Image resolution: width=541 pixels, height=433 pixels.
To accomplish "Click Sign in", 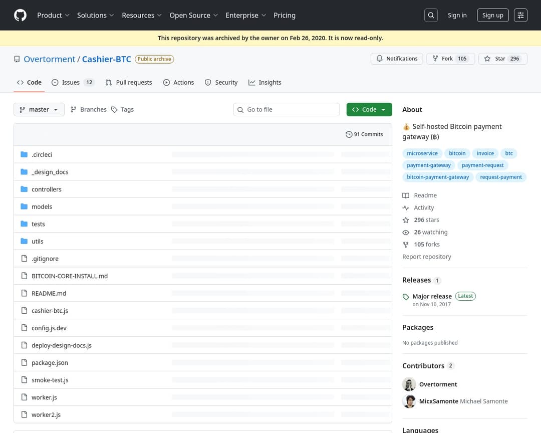I will point(457,15).
